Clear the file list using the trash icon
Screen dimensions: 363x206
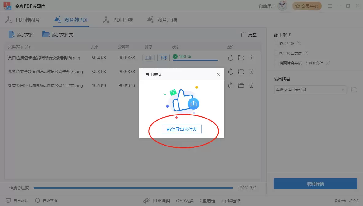tap(243, 35)
